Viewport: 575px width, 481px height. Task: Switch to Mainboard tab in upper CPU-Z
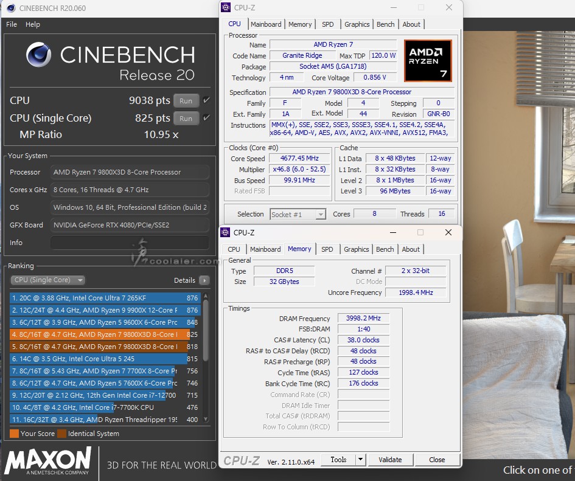266,24
